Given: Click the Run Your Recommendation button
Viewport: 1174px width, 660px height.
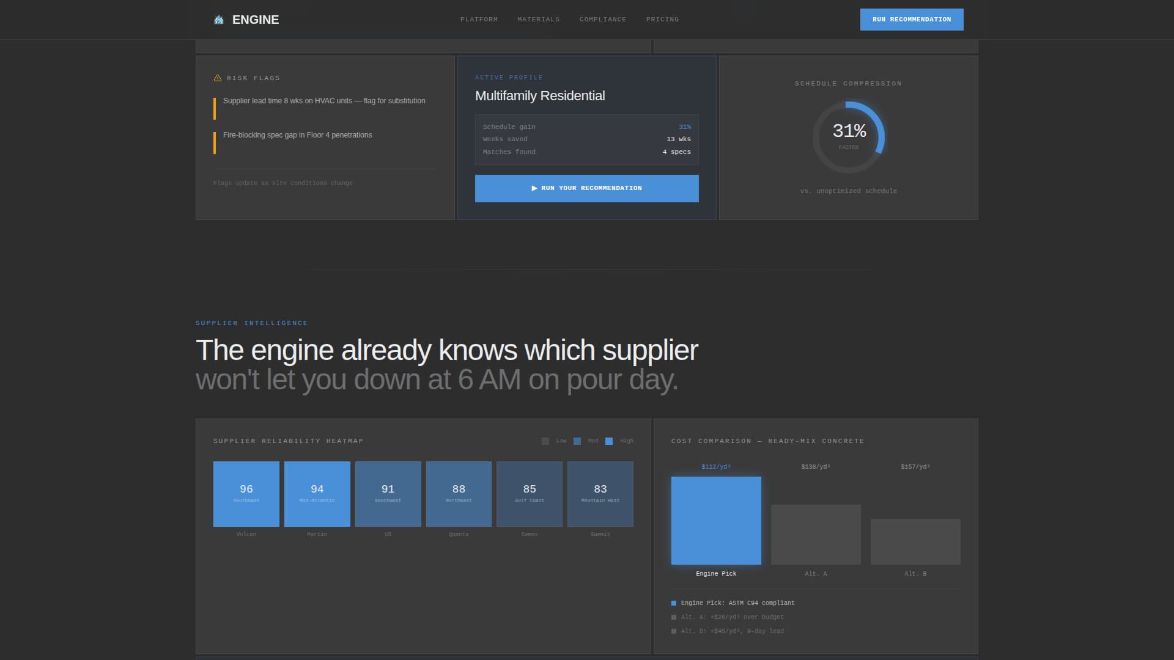Looking at the screenshot, I should point(587,188).
